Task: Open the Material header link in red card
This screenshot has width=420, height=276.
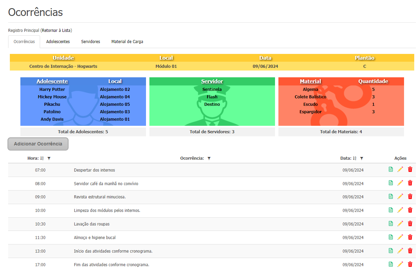Action: tap(310, 81)
